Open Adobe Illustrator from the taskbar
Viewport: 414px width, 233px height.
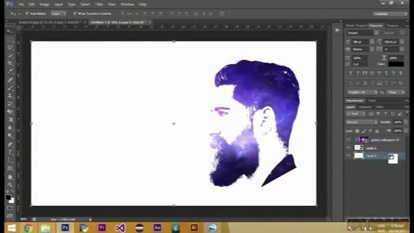194,228
